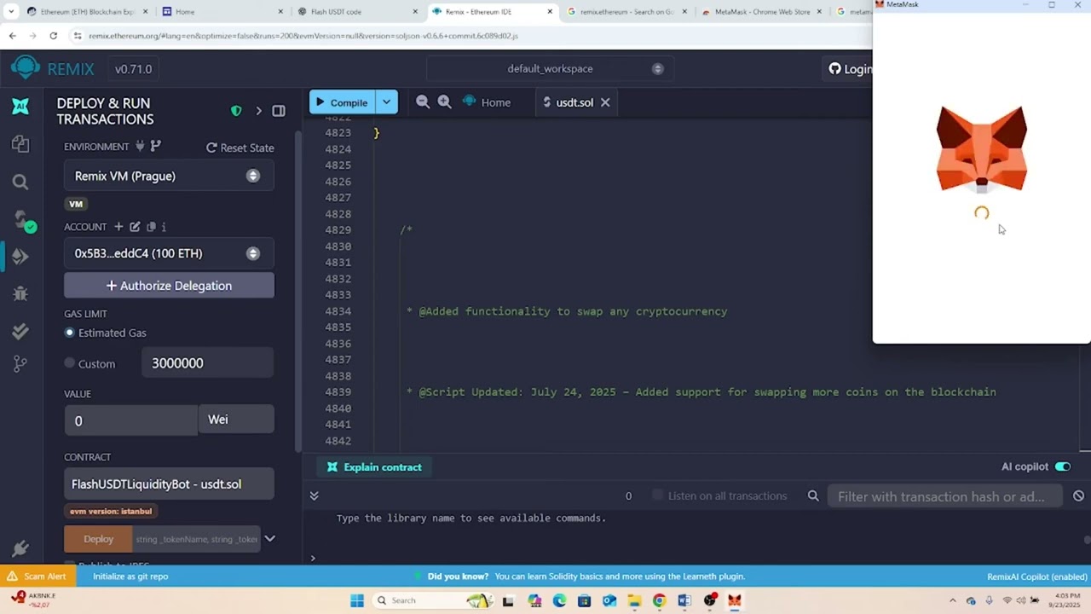Open Word from the taskbar
Viewport: 1091px width, 614px height.
[x=684, y=600]
